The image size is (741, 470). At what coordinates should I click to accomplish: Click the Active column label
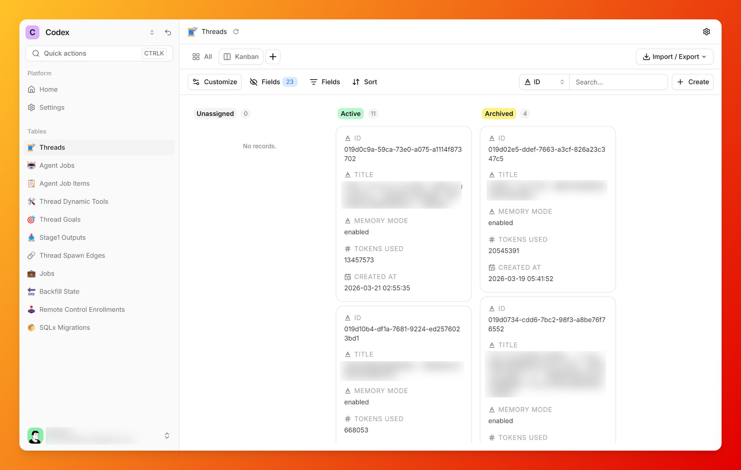tap(350, 114)
